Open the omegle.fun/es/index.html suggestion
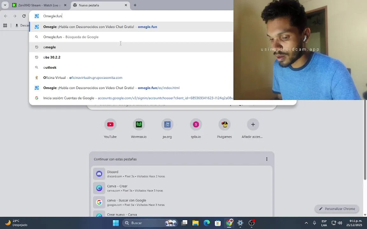Viewport: 367px width, 229px height. click(x=131, y=88)
